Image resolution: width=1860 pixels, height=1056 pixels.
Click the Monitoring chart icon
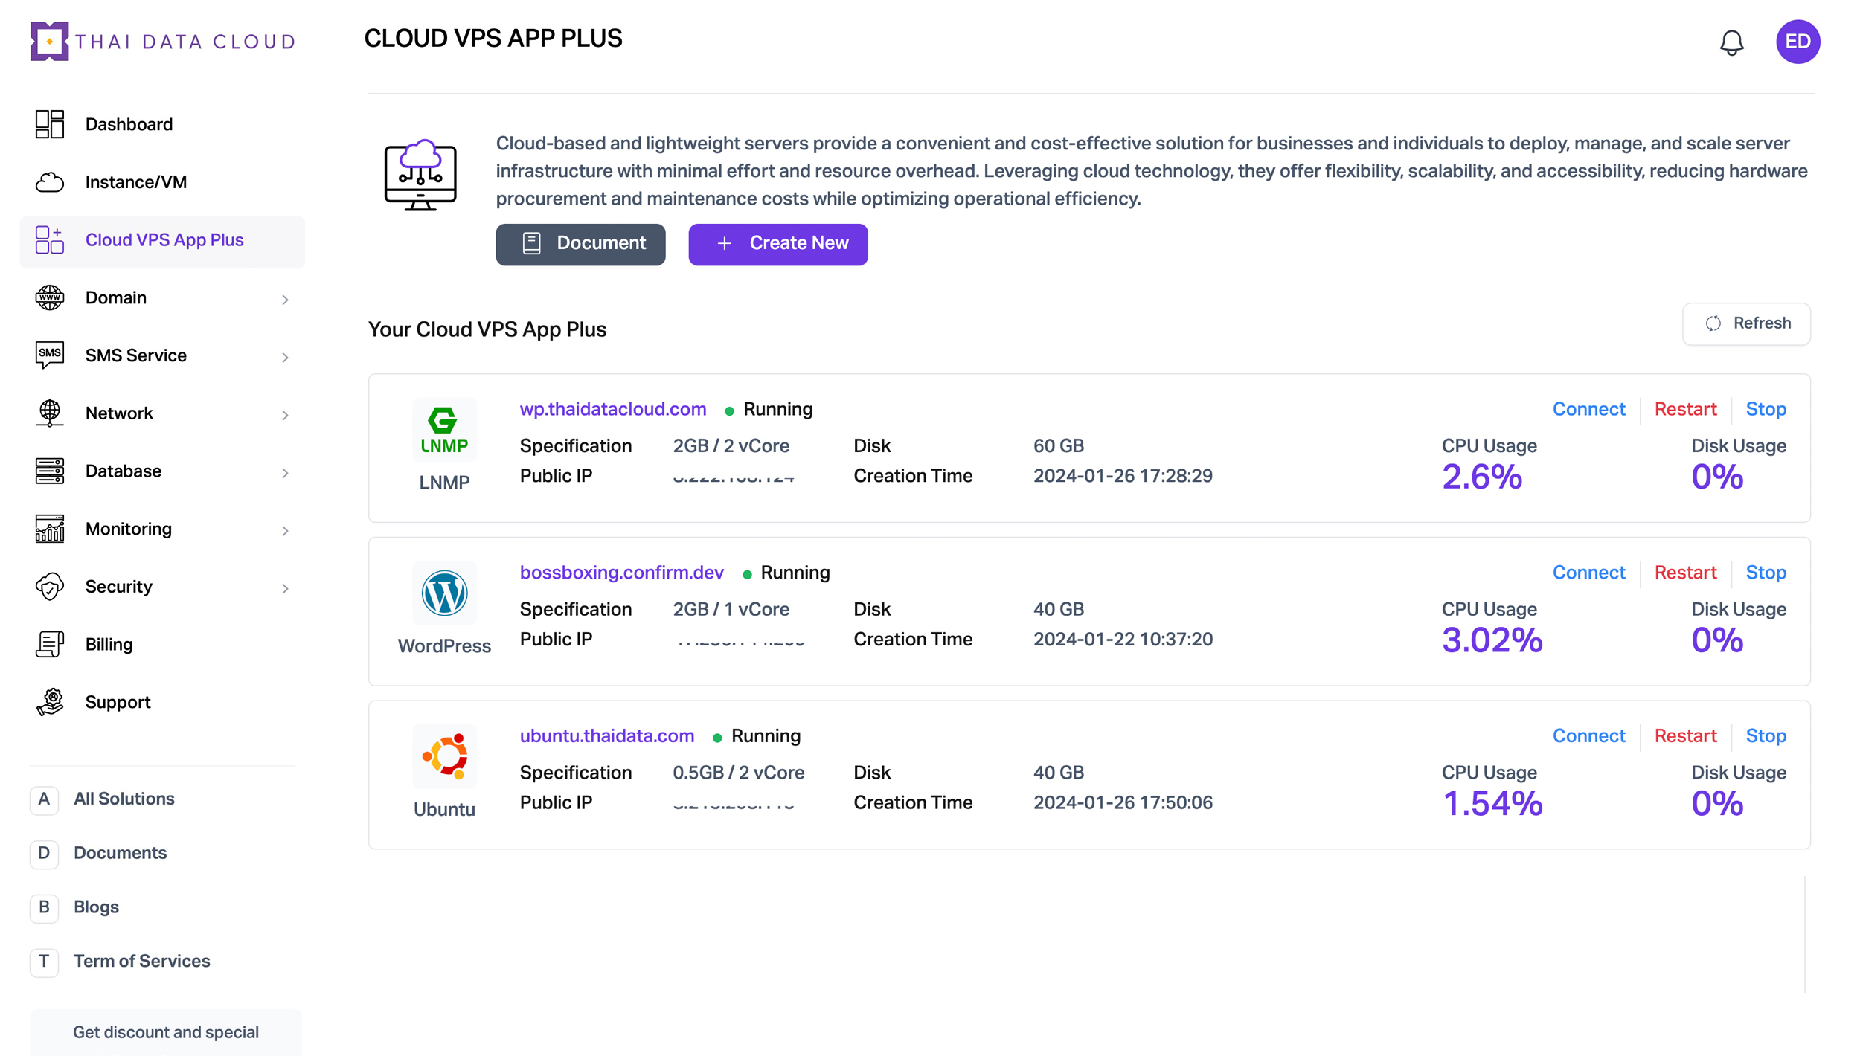pos(50,529)
